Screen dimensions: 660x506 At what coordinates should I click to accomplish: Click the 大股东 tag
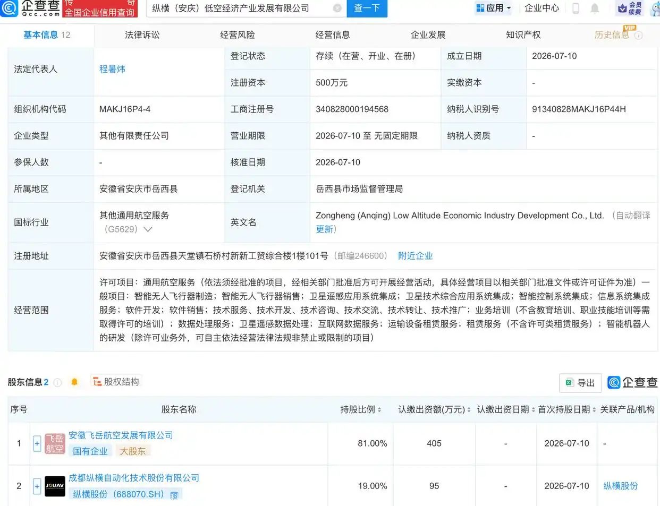(x=133, y=451)
